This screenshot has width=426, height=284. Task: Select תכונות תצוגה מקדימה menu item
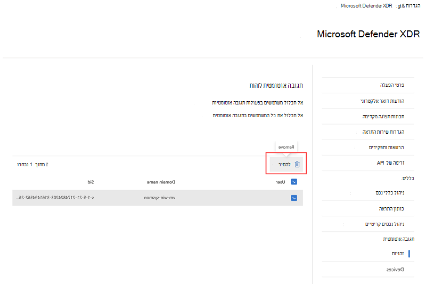pyautogui.click(x=383, y=117)
